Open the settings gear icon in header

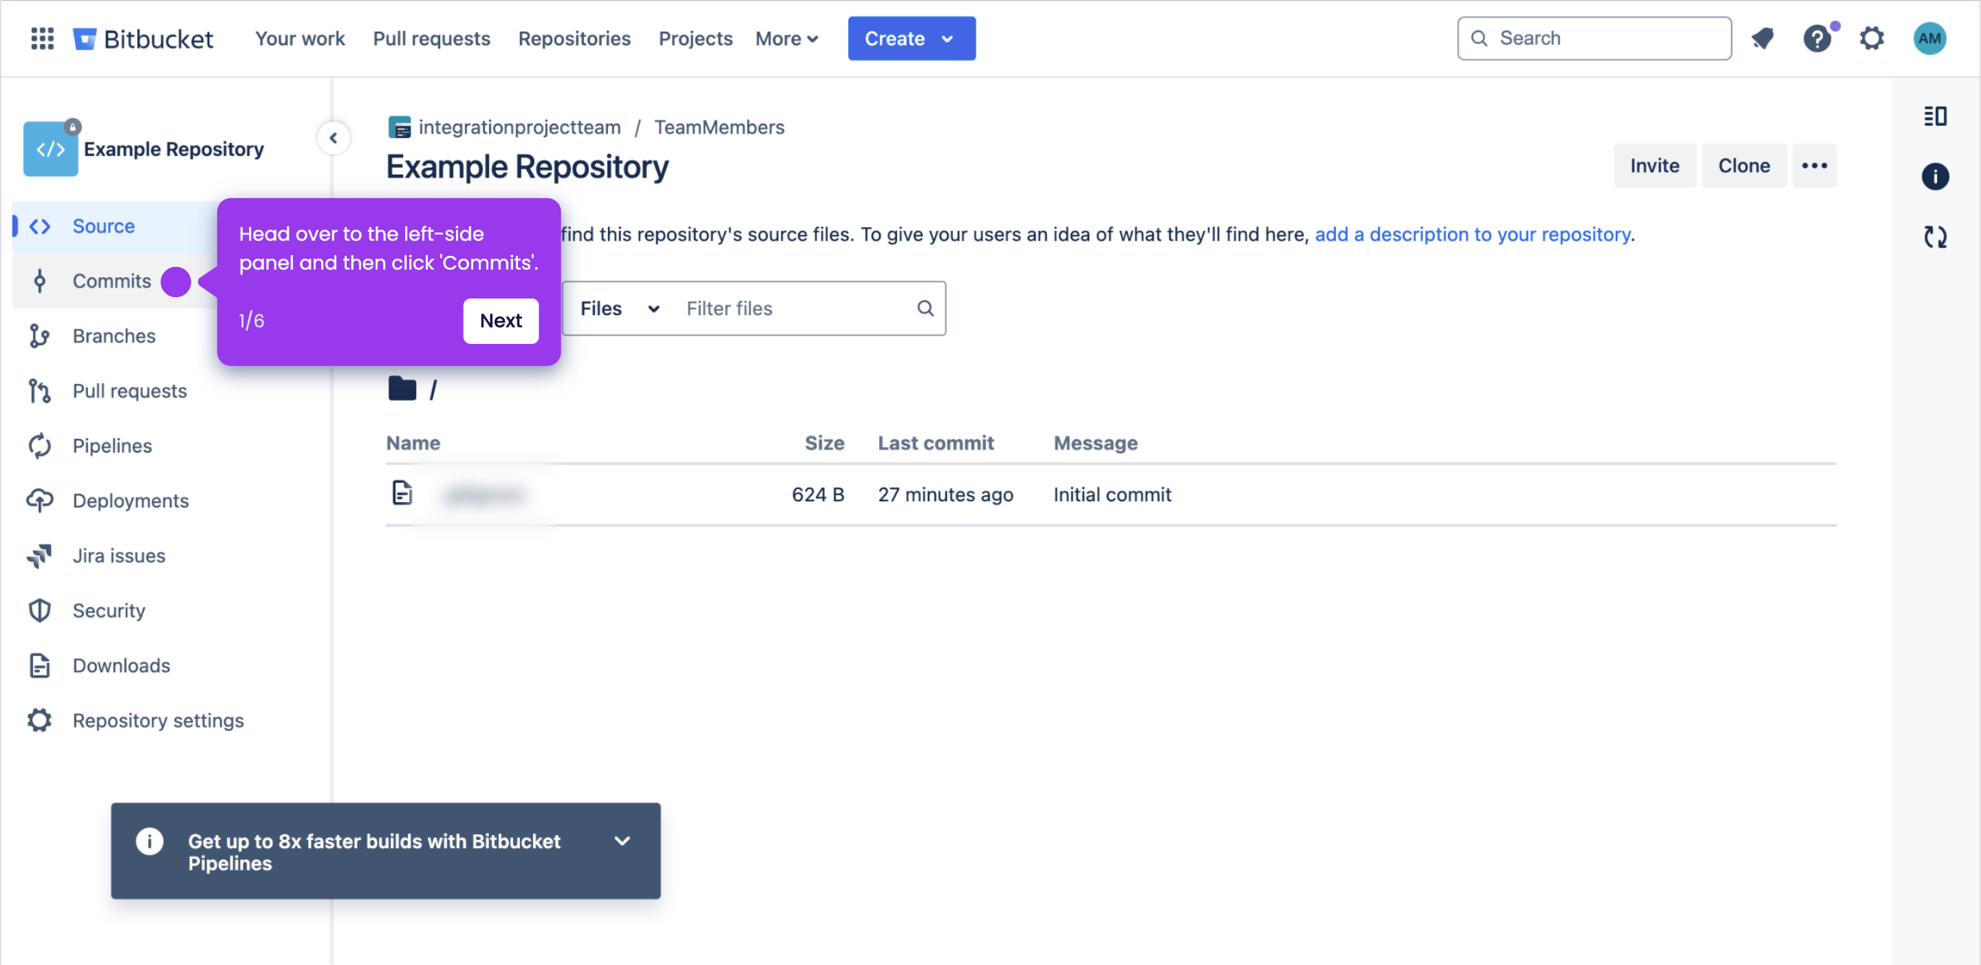coord(1872,39)
